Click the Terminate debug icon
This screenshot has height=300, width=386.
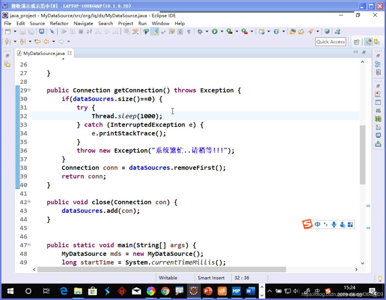(x=81, y=31)
